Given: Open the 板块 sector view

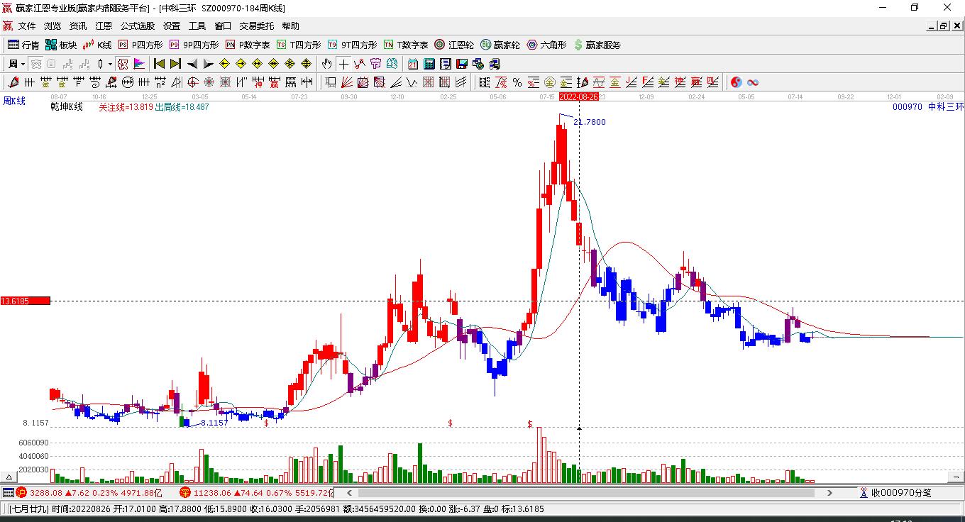Looking at the screenshot, I should [x=61, y=45].
